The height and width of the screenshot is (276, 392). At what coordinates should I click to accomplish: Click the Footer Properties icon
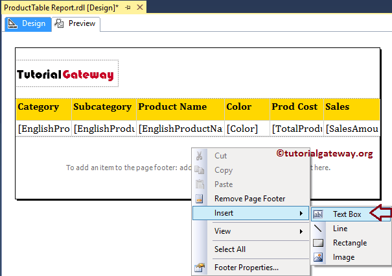point(200,268)
